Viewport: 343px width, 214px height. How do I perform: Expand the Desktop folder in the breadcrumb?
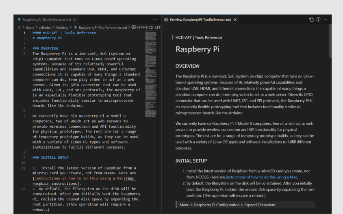[62, 28]
